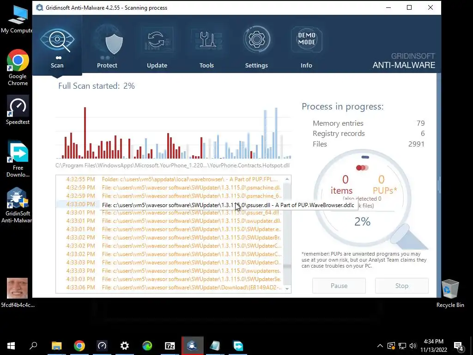
Task: Open the taskbar clock and date
Action: [434, 346]
